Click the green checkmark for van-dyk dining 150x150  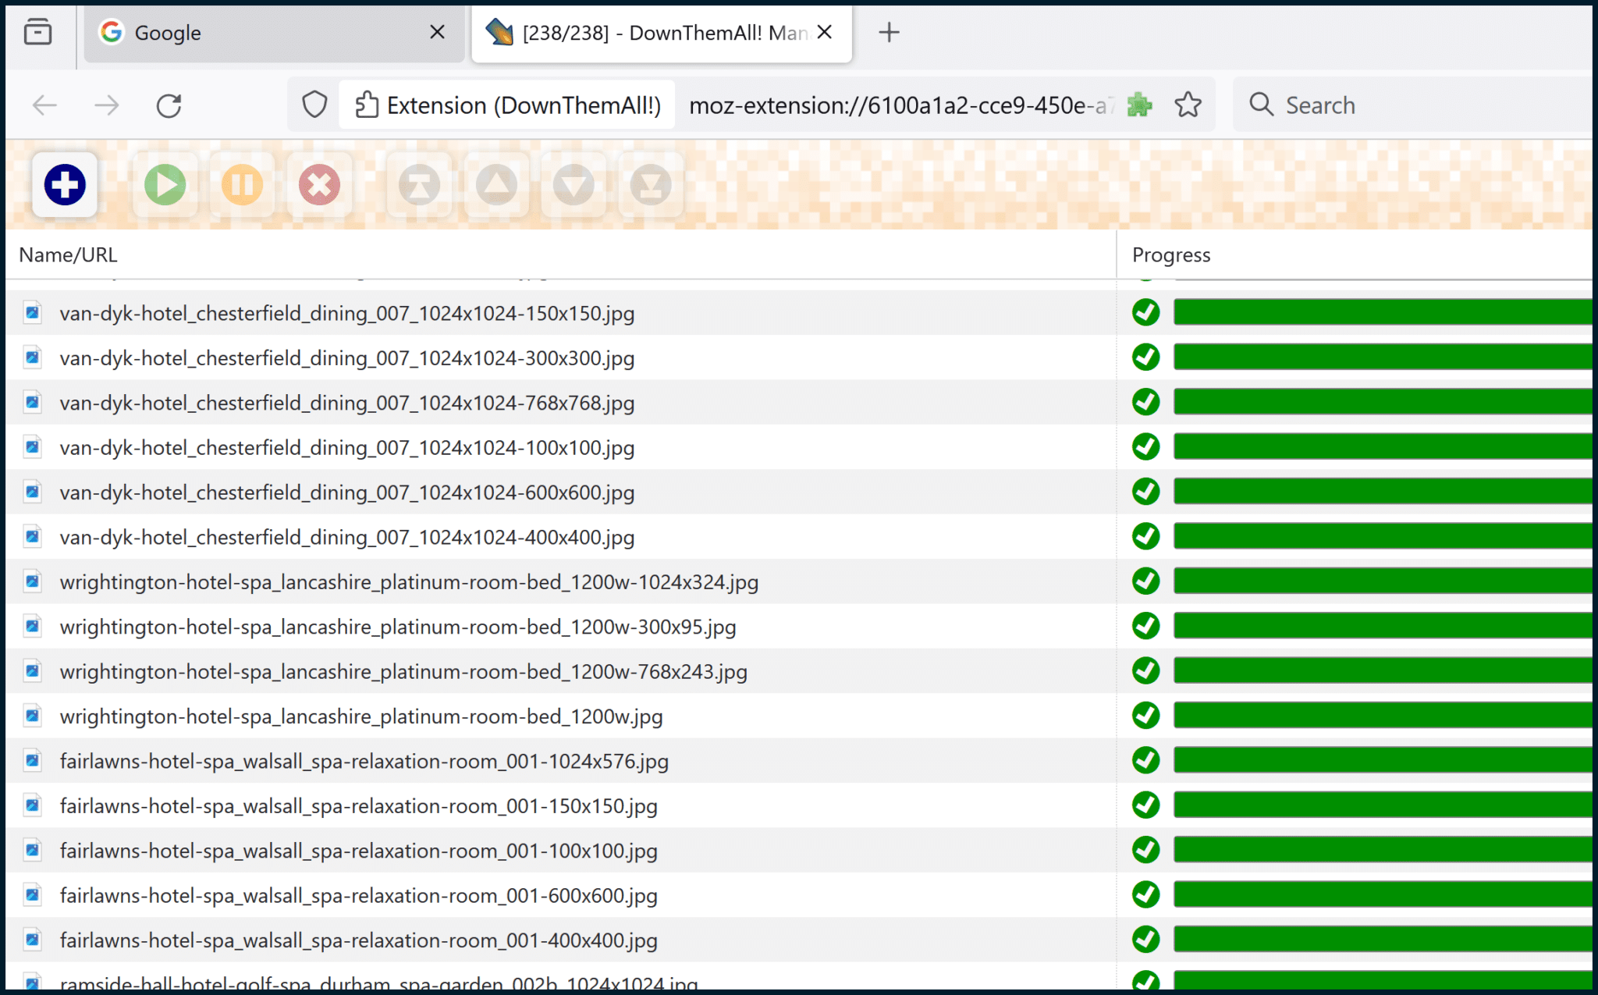click(x=1145, y=311)
